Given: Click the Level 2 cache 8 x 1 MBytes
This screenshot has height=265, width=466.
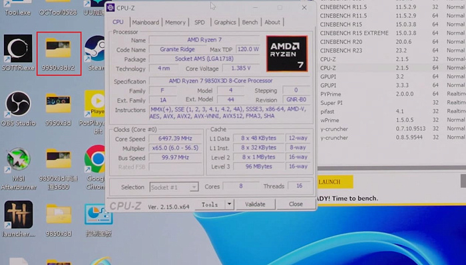Looking at the screenshot, I should (x=258, y=157).
